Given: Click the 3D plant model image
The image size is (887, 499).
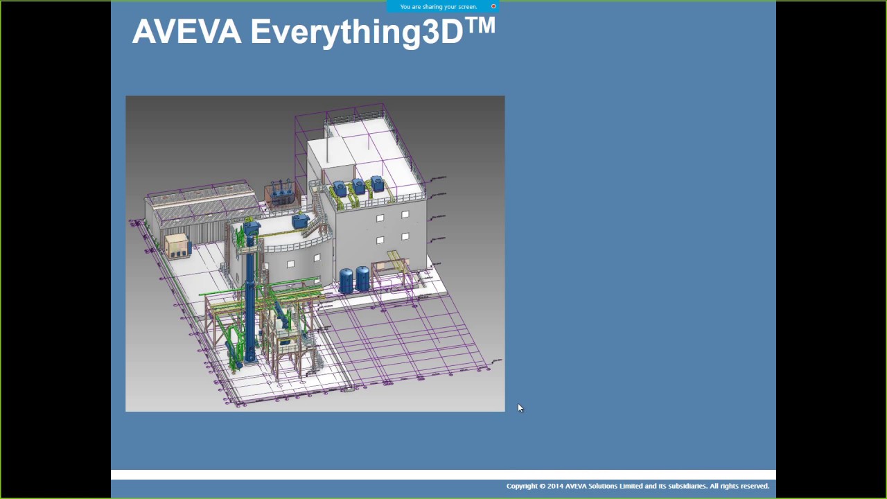Looking at the screenshot, I should point(315,254).
